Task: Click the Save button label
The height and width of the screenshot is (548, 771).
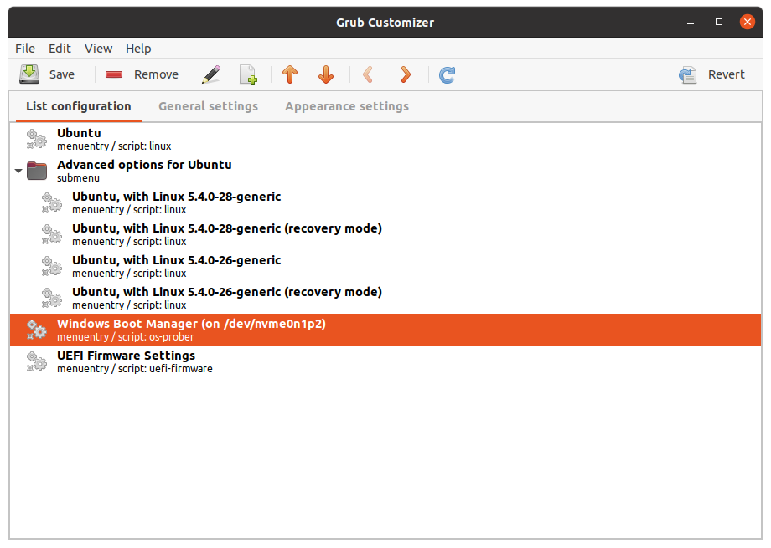Action: 62,74
